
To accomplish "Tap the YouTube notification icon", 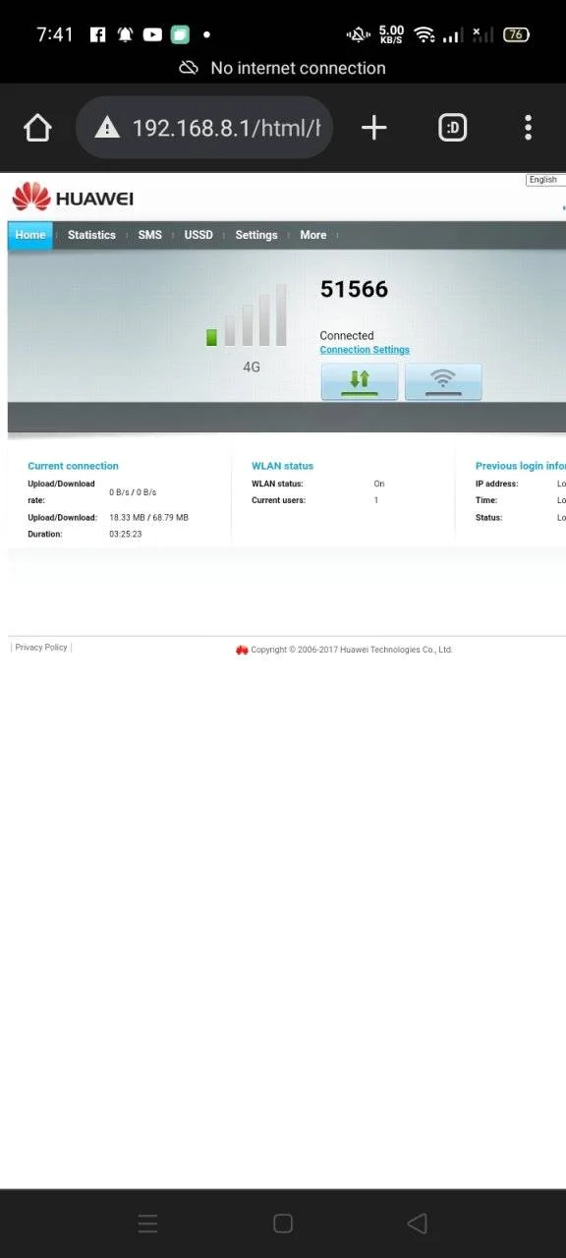I will [x=152, y=34].
